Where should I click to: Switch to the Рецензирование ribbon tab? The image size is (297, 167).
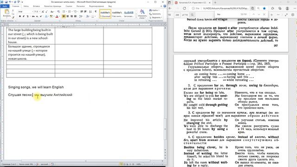tap(97, 6)
